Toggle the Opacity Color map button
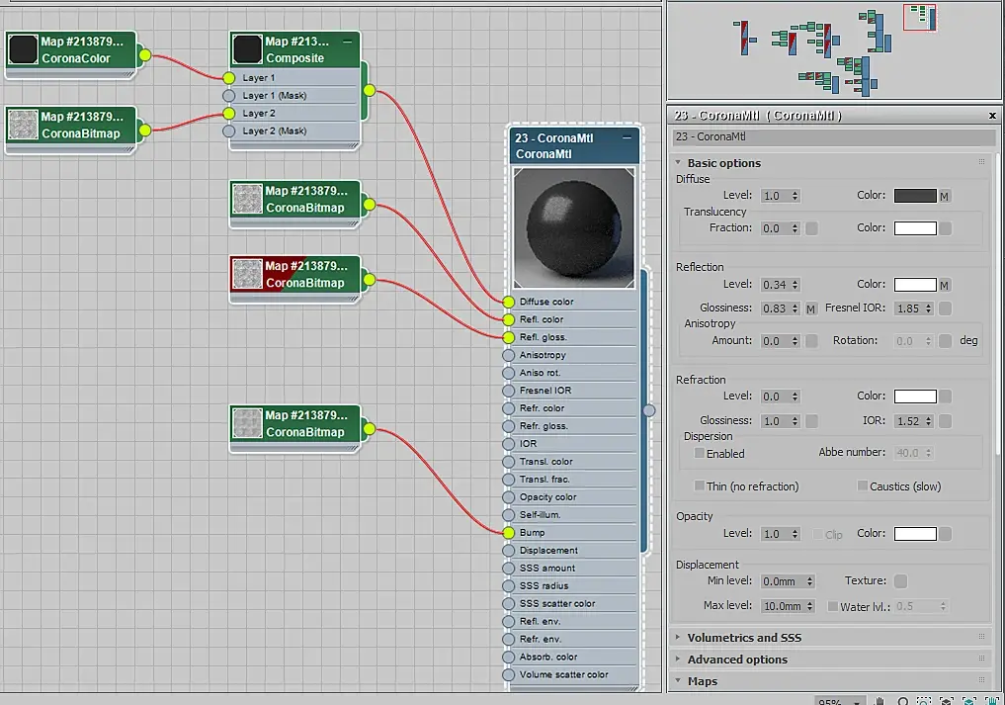 (x=945, y=534)
